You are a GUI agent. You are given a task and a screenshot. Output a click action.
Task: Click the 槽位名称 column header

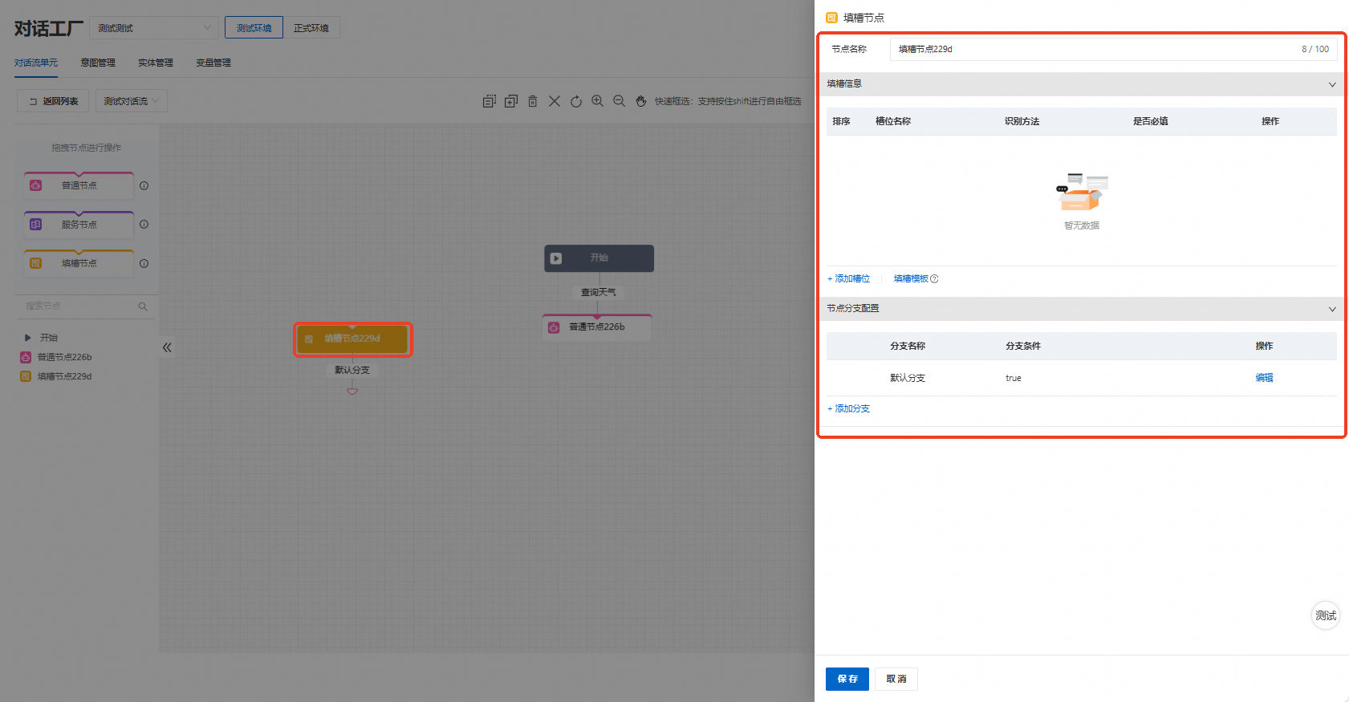point(893,121)
